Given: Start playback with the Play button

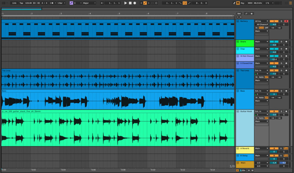Looking at the screenshot, I should click(125, 3).
